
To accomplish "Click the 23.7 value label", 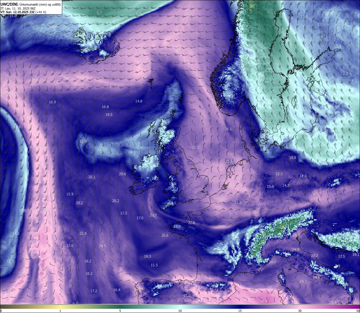I will point(153,215).
